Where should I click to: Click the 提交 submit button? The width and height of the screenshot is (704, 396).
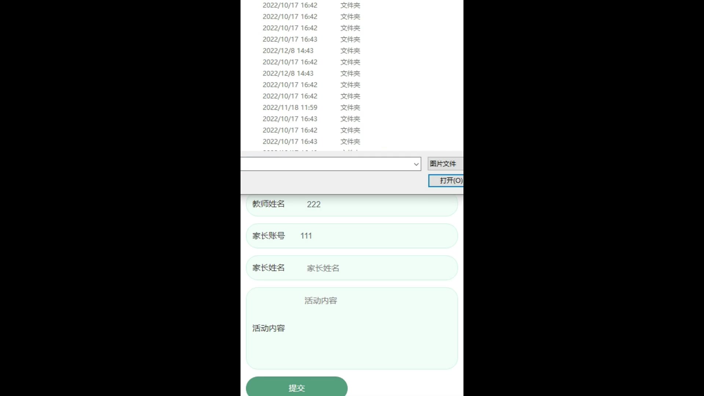pos(297,387)
